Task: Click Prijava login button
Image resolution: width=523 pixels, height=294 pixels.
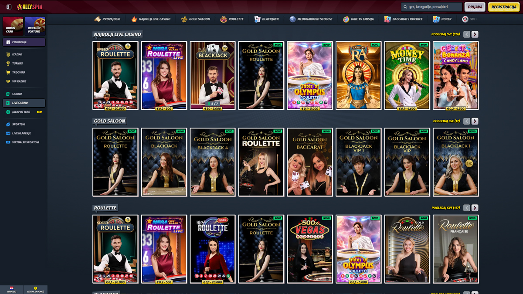Action: click(x=475, y=7)
